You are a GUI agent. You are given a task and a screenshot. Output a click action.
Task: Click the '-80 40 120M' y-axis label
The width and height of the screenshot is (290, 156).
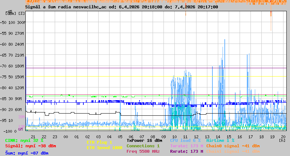(x=12, y=88)
